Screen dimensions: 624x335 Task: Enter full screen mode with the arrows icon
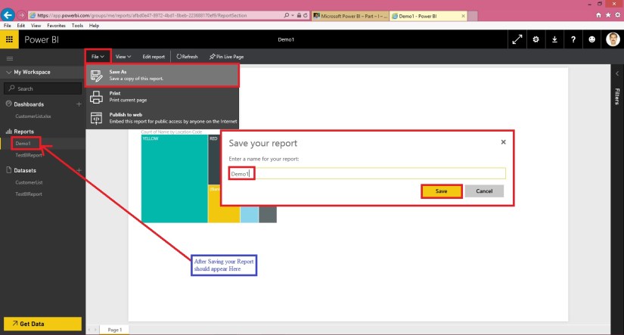click(517, 39)
